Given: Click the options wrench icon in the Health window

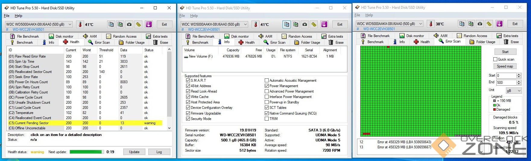Looking at the screenshot, I should tap(138, 24).
